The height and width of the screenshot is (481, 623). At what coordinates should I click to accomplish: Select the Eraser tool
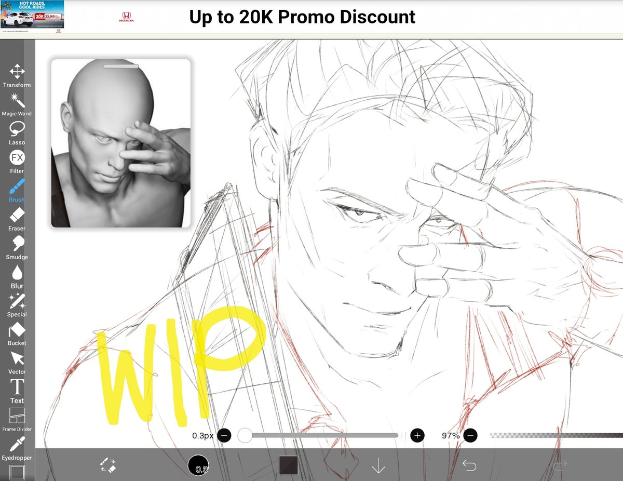click(x=17, y=219)
